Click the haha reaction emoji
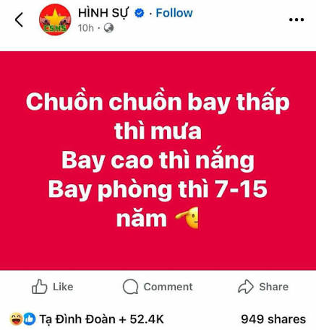The image size is (316, 330). click(17, 319)
